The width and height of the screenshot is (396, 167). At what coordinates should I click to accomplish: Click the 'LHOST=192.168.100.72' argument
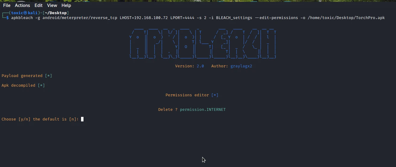click(x=144, y=18)
